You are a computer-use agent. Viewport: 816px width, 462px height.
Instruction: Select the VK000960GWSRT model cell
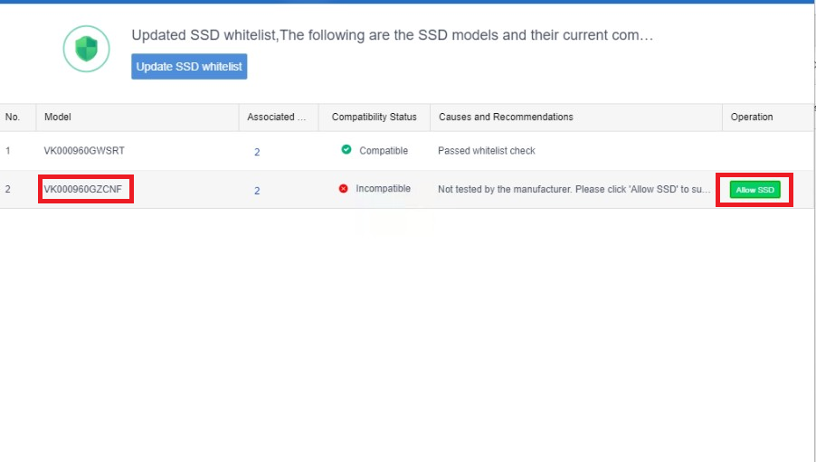coord(84,151)
